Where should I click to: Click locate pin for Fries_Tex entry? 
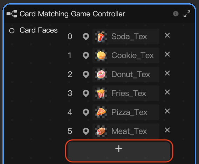tap(86, 93)
